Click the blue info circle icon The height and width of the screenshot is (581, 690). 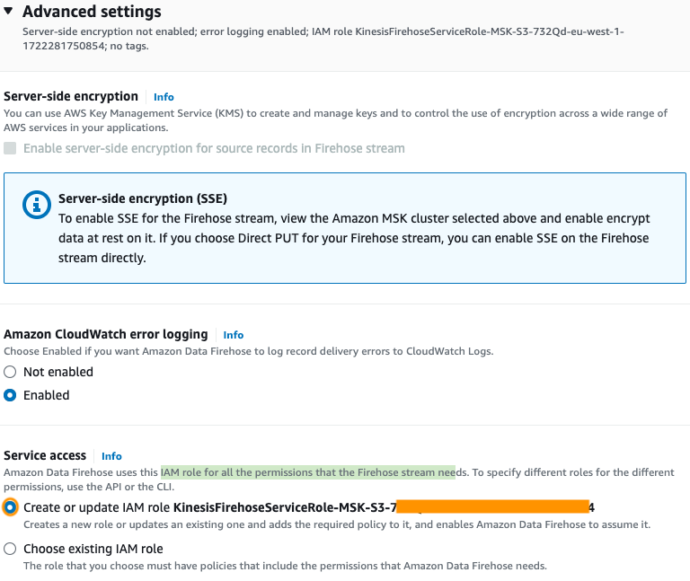pos(37,205)
